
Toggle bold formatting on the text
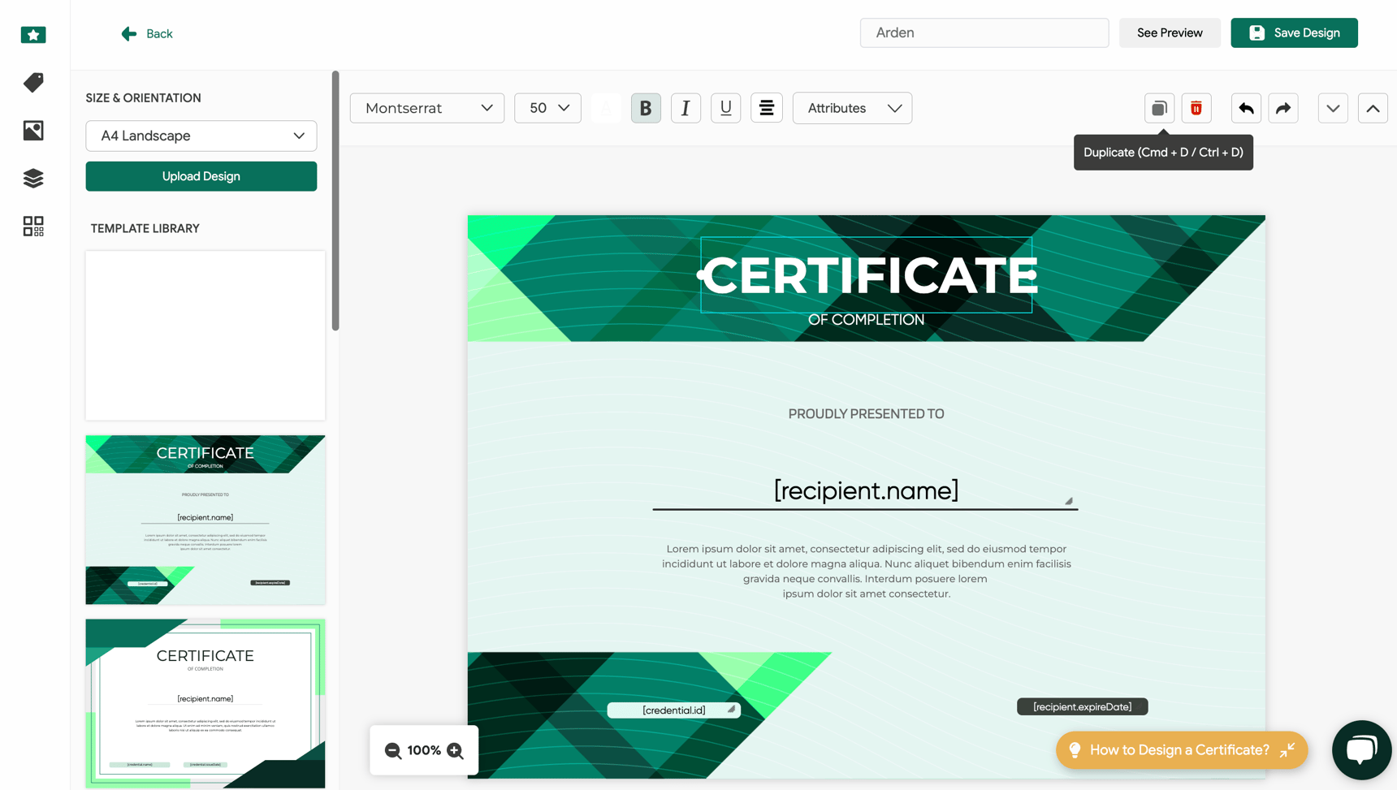point(645,108)
